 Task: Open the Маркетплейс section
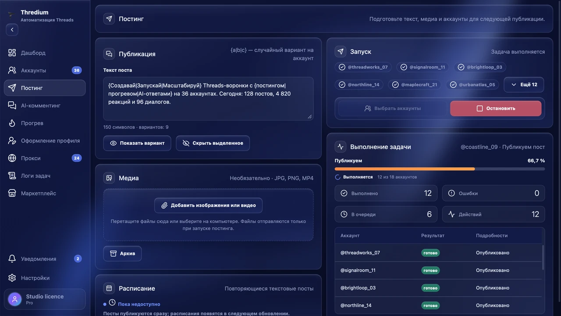pyautogui.click(x=45, y=193)
